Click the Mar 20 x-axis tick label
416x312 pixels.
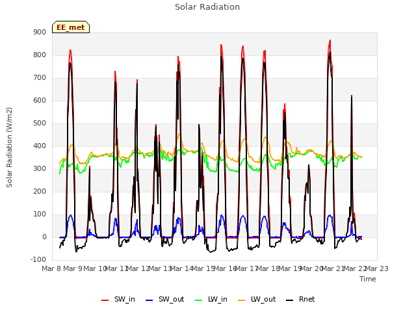click(x=312, y=268)
